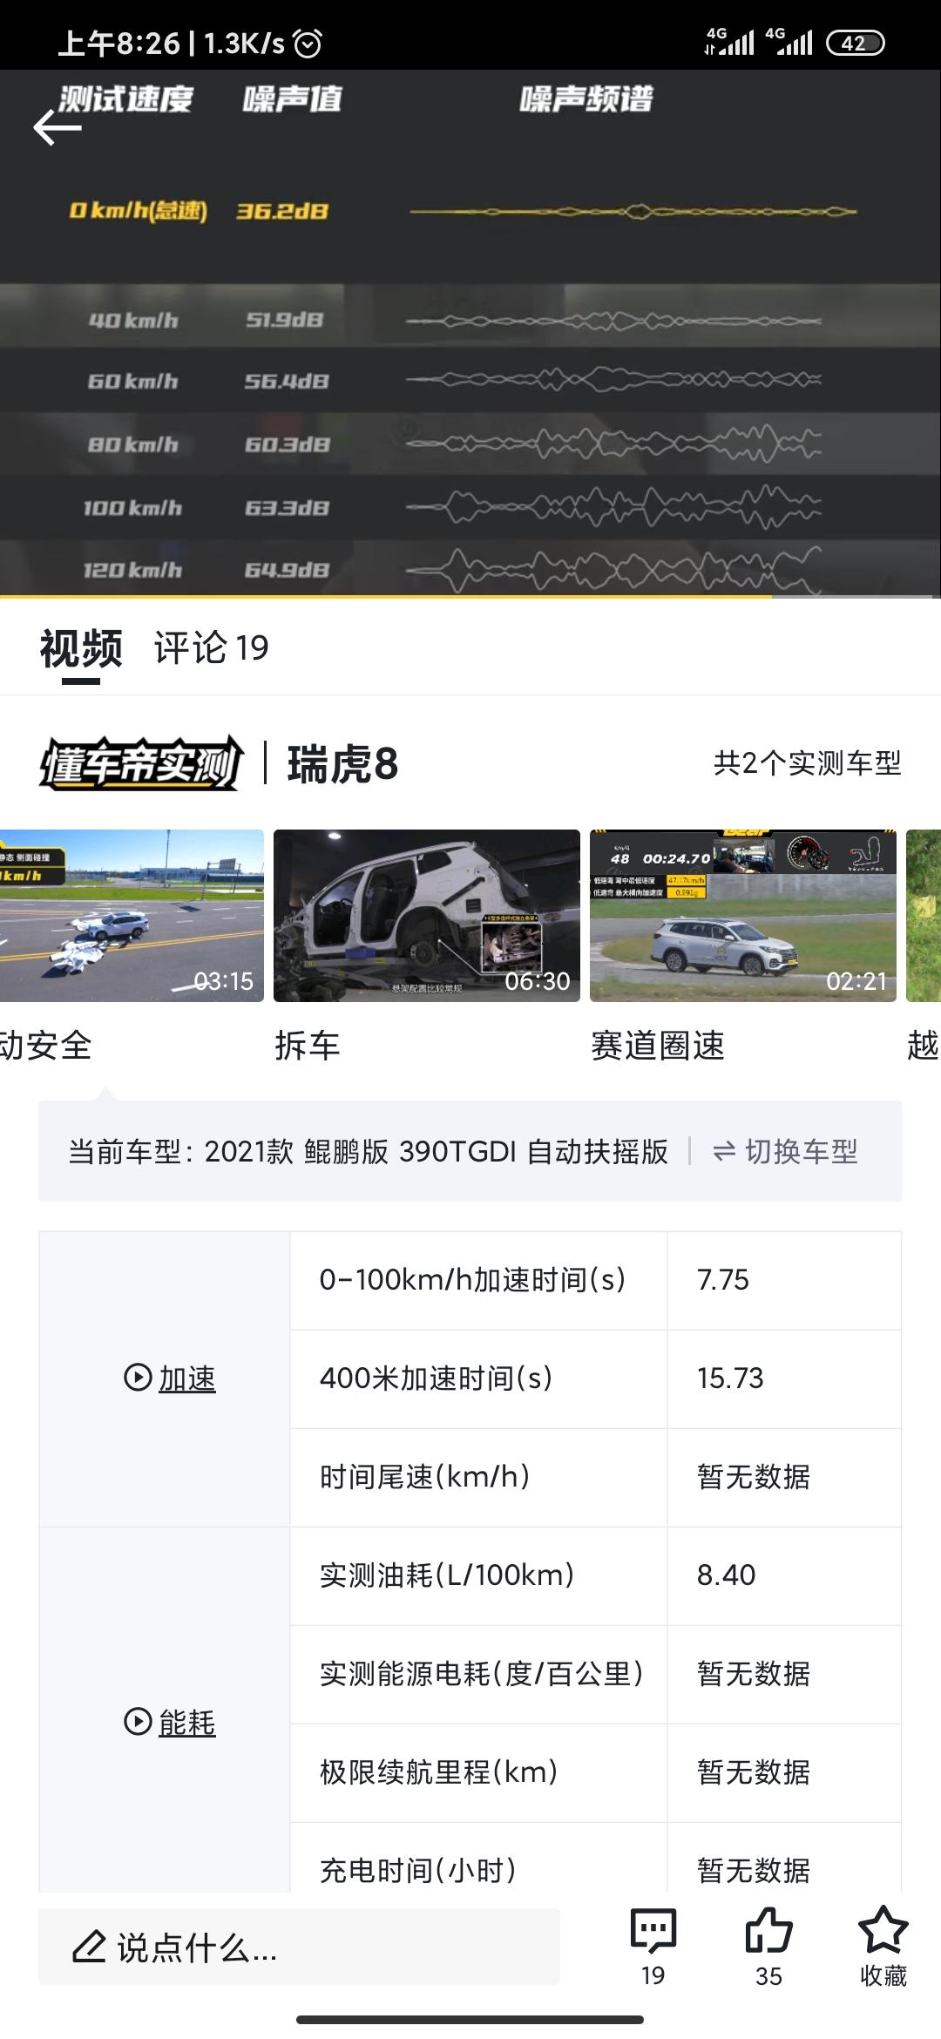
Task: Open the 赛道圈速 video thumbnail
Action: point(743,915)
